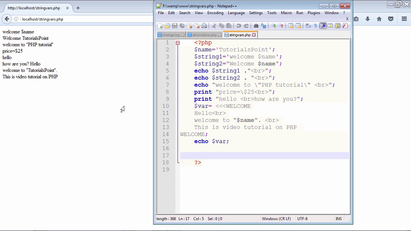Click the INS status bar indicator
This screenshot has height=231, width=411.
tap(339, 219)
